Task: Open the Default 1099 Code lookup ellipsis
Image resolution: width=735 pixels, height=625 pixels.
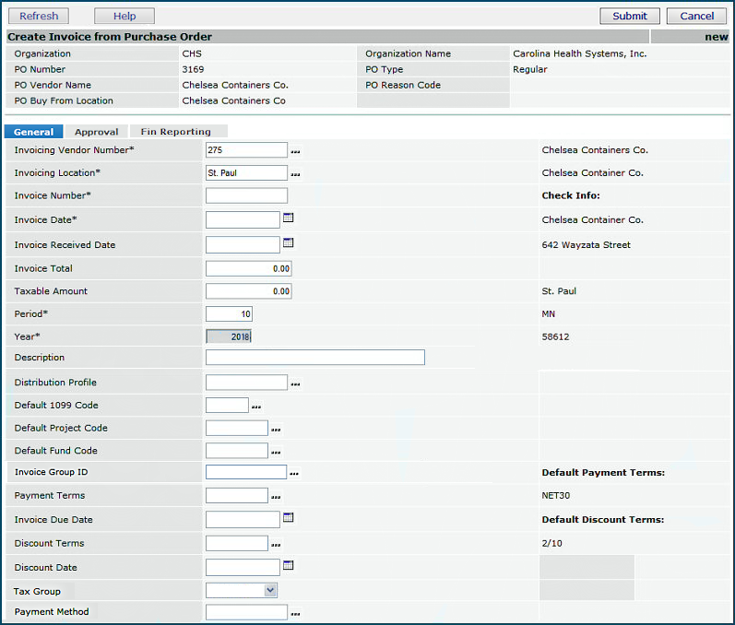Action: [x=256, y=406]
